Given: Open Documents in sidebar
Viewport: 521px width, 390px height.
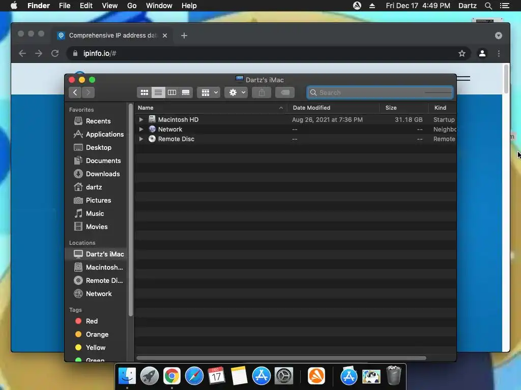Looking at the screenshot, I should point(96,161).
